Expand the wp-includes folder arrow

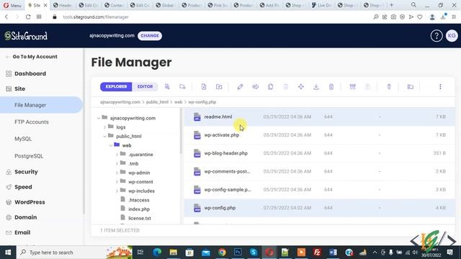pos(117,191)
